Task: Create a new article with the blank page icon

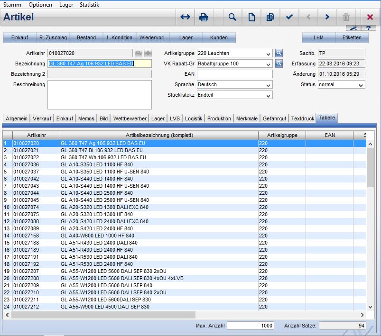Action: point(251,18)
